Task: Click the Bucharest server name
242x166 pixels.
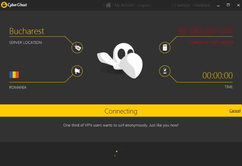Action: pos(27,31)
